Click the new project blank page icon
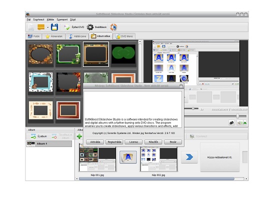The height and width of the screenshot is (197, 275). (x=31, y=27)
